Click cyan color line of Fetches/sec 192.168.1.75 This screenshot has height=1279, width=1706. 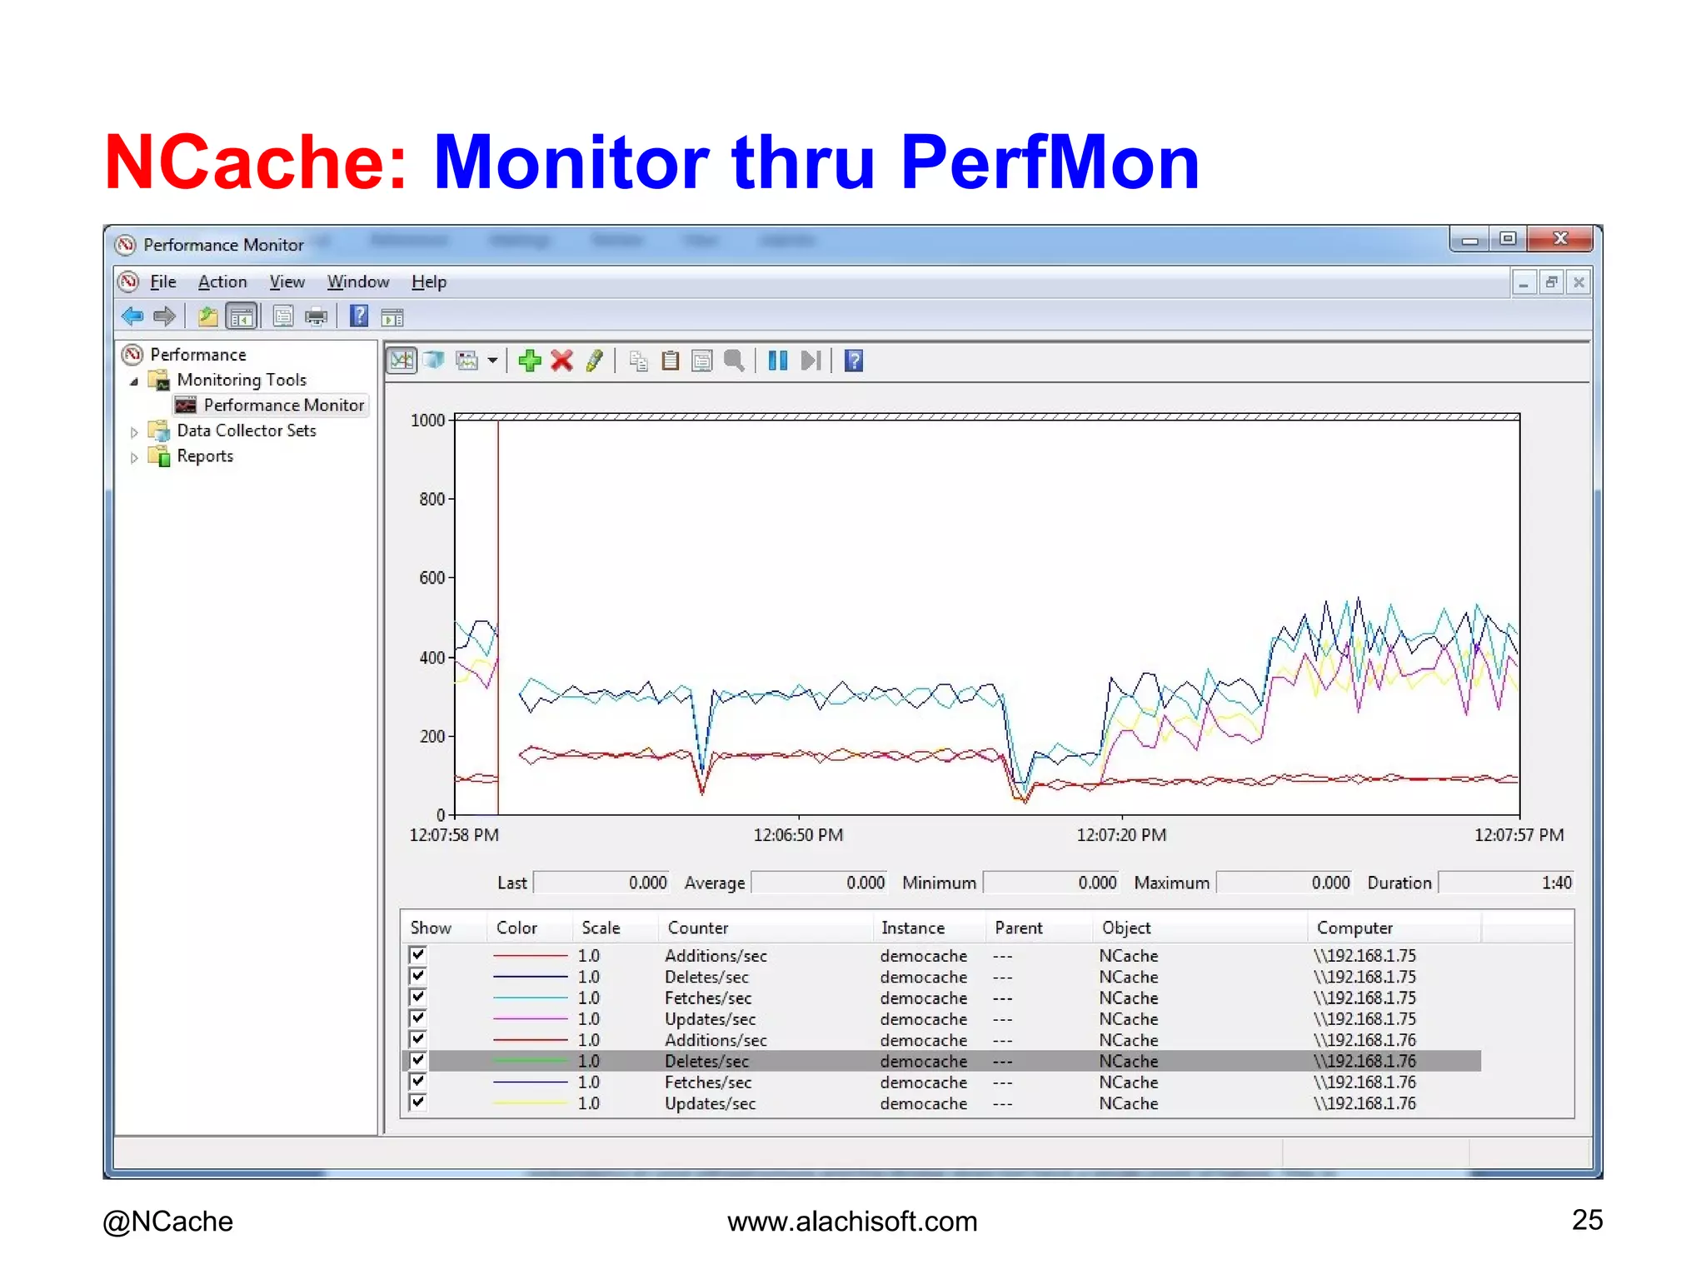pyautogui.click(x=530, y=998)
